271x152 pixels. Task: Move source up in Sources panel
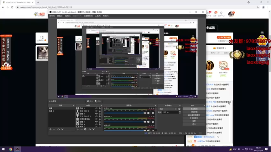pyautogui.click(x=90, y=129)
